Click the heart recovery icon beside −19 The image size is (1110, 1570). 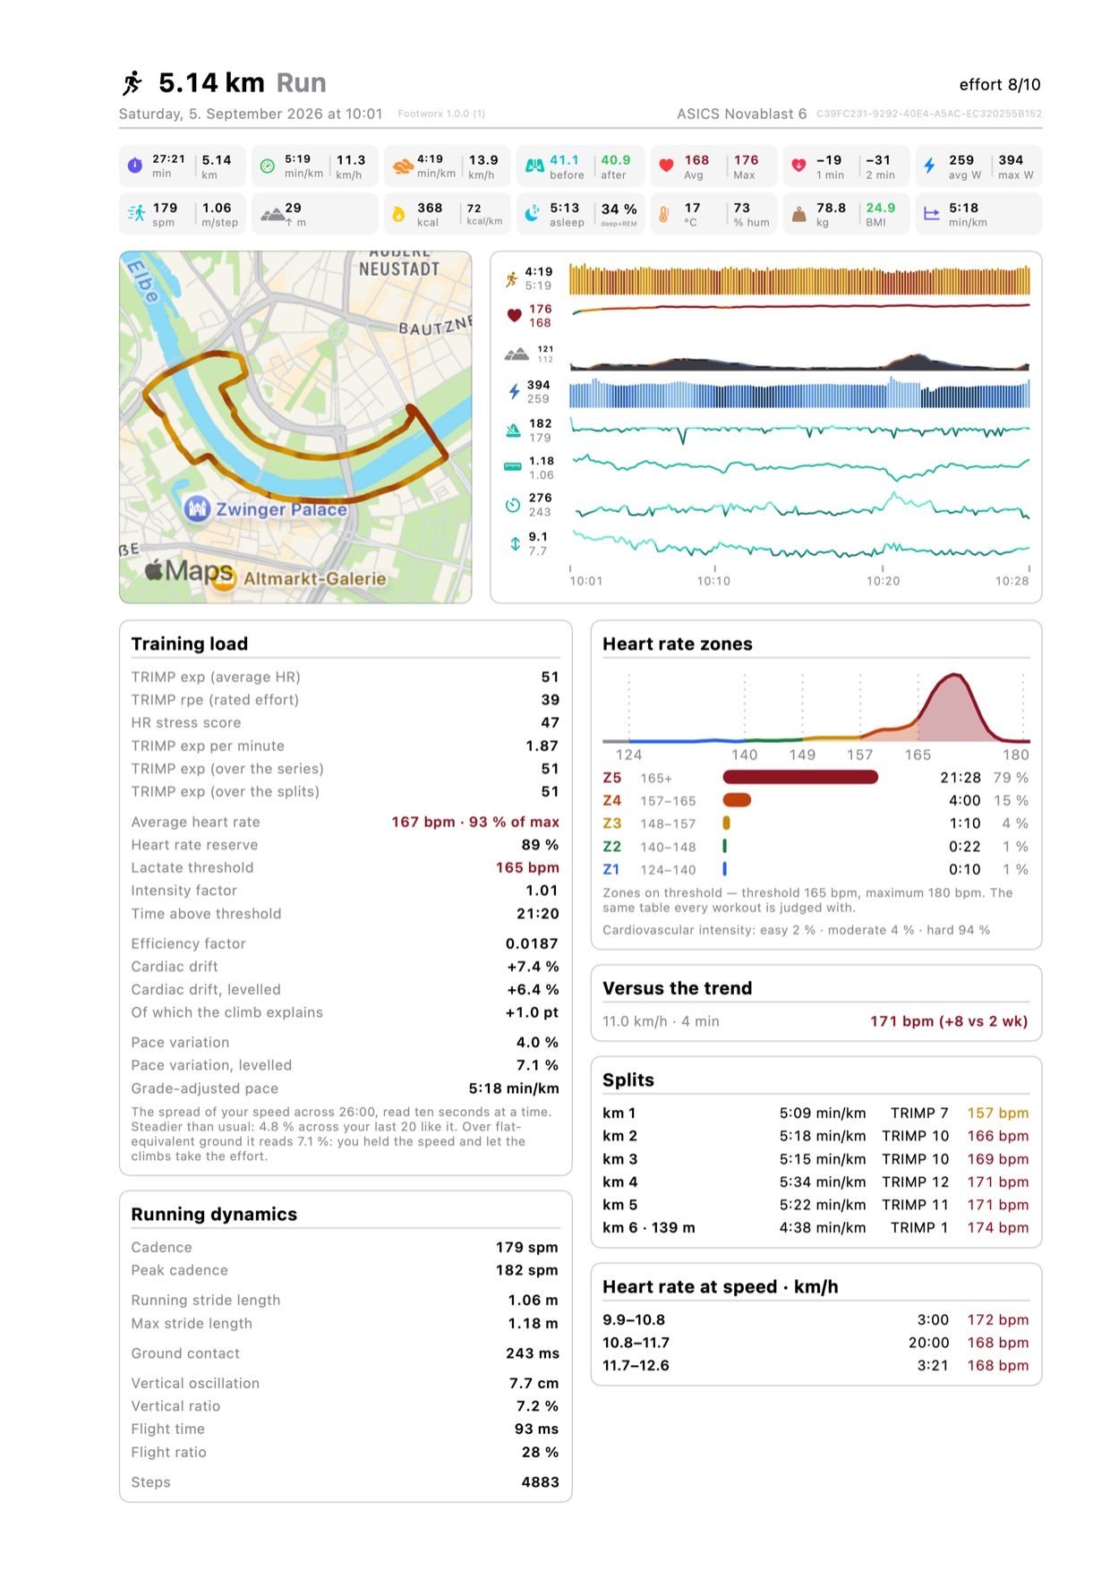click(x=798, y=166)
